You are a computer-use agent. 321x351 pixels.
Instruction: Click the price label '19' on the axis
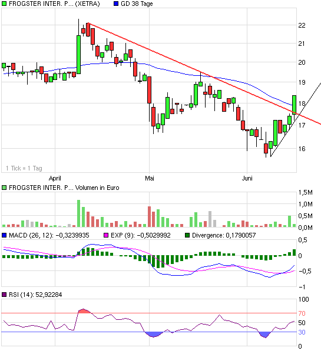(302, 82)
